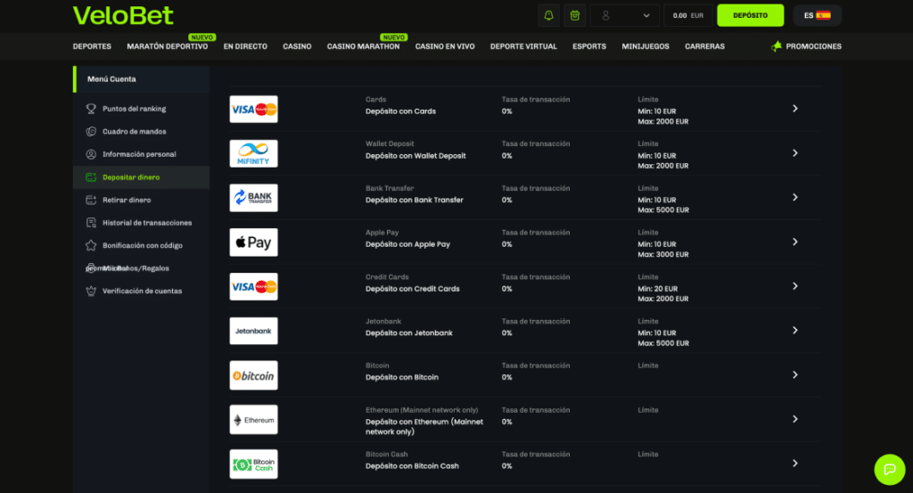The height and width of the screenshot is (493, 913).
Task: Click the VeloBet logo
Action: pos(123,16)
